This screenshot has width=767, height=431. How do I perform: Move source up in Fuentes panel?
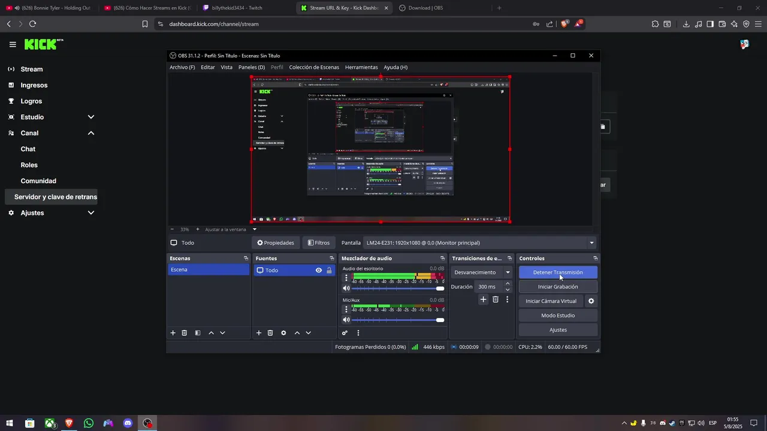pyautogui.click(x=297, y=333)
